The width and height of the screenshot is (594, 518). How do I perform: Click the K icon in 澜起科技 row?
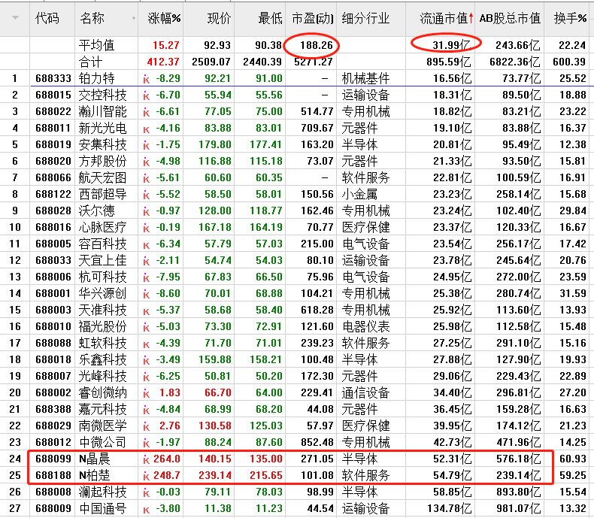[146, 493]
